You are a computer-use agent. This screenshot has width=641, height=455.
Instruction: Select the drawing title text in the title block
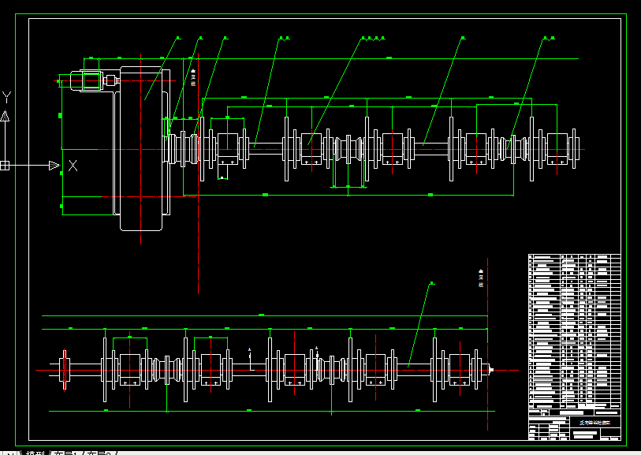(x=594, y=423)
